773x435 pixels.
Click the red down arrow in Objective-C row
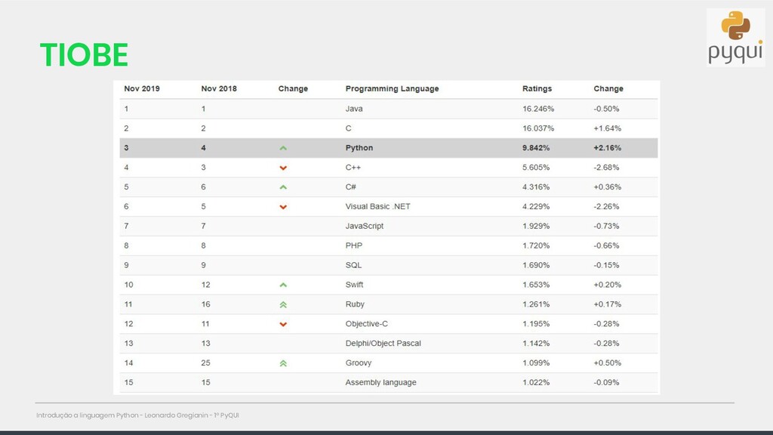283,324
